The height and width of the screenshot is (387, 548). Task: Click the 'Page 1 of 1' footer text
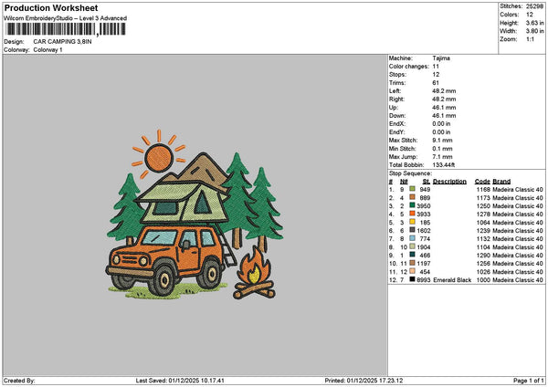(x=529, y=381)
